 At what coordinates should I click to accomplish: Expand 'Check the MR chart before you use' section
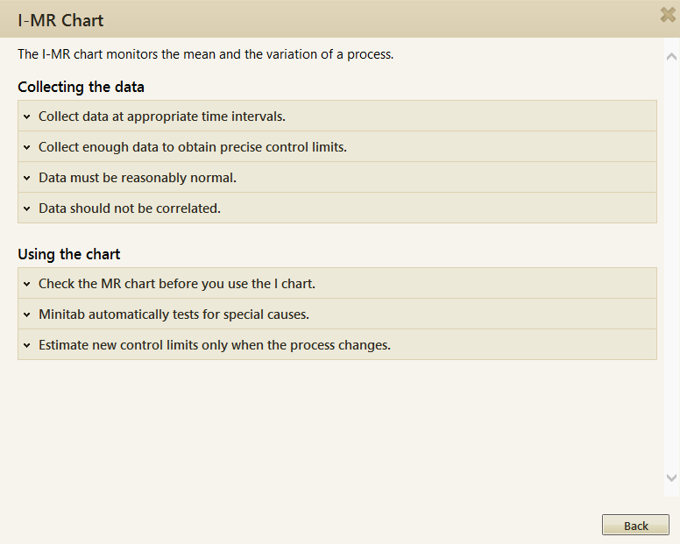[177, 284]
